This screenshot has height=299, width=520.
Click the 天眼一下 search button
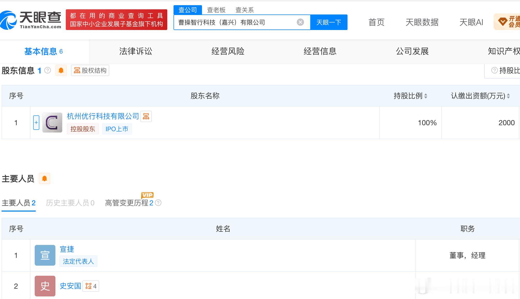point(329,23)
